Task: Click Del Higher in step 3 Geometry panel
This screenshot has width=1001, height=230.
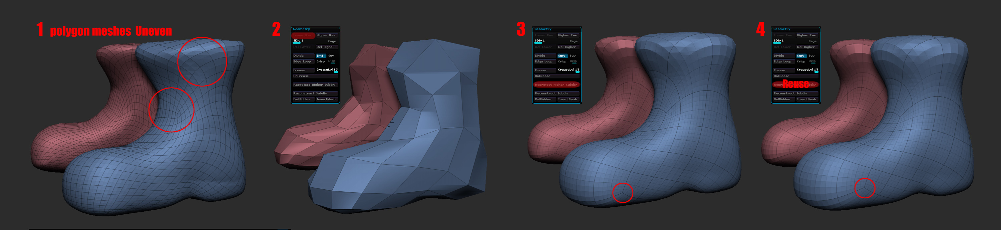Action: pyautogui.click(x=569, y=47)
